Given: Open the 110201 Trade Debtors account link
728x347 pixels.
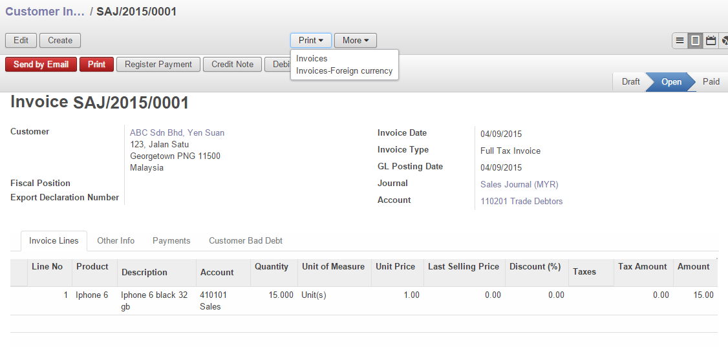Looking at the screenshot, I should click(521, 201).
